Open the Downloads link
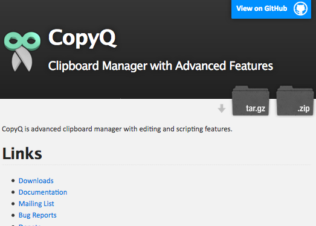Screen dimensions: 316x226 tap(36, 181)
